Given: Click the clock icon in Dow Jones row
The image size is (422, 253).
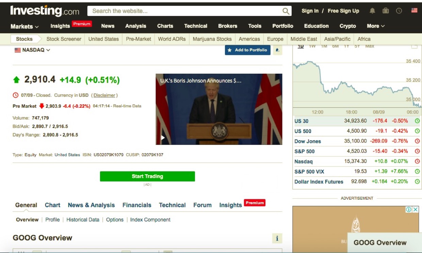Looking at the screenshot, I should pyautogui.click(x=417, y=141).
